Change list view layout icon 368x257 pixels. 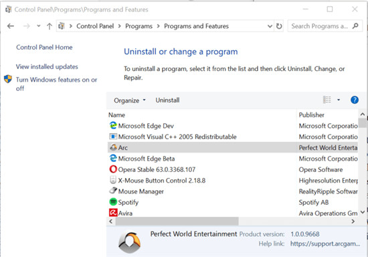pos(327,100)
